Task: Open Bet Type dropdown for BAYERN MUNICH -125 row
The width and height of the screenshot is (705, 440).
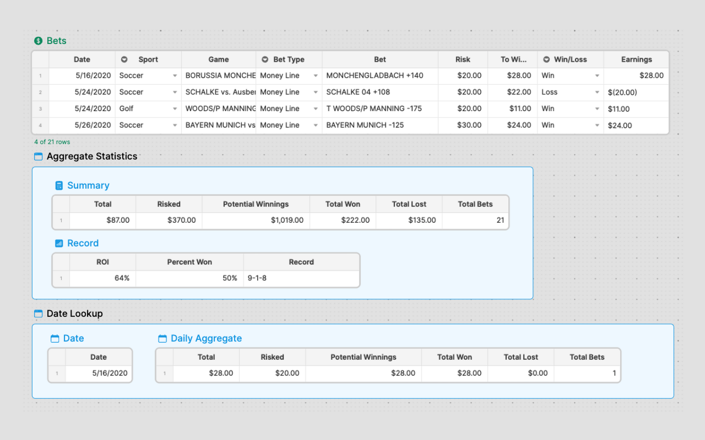Action: point(315,125)
